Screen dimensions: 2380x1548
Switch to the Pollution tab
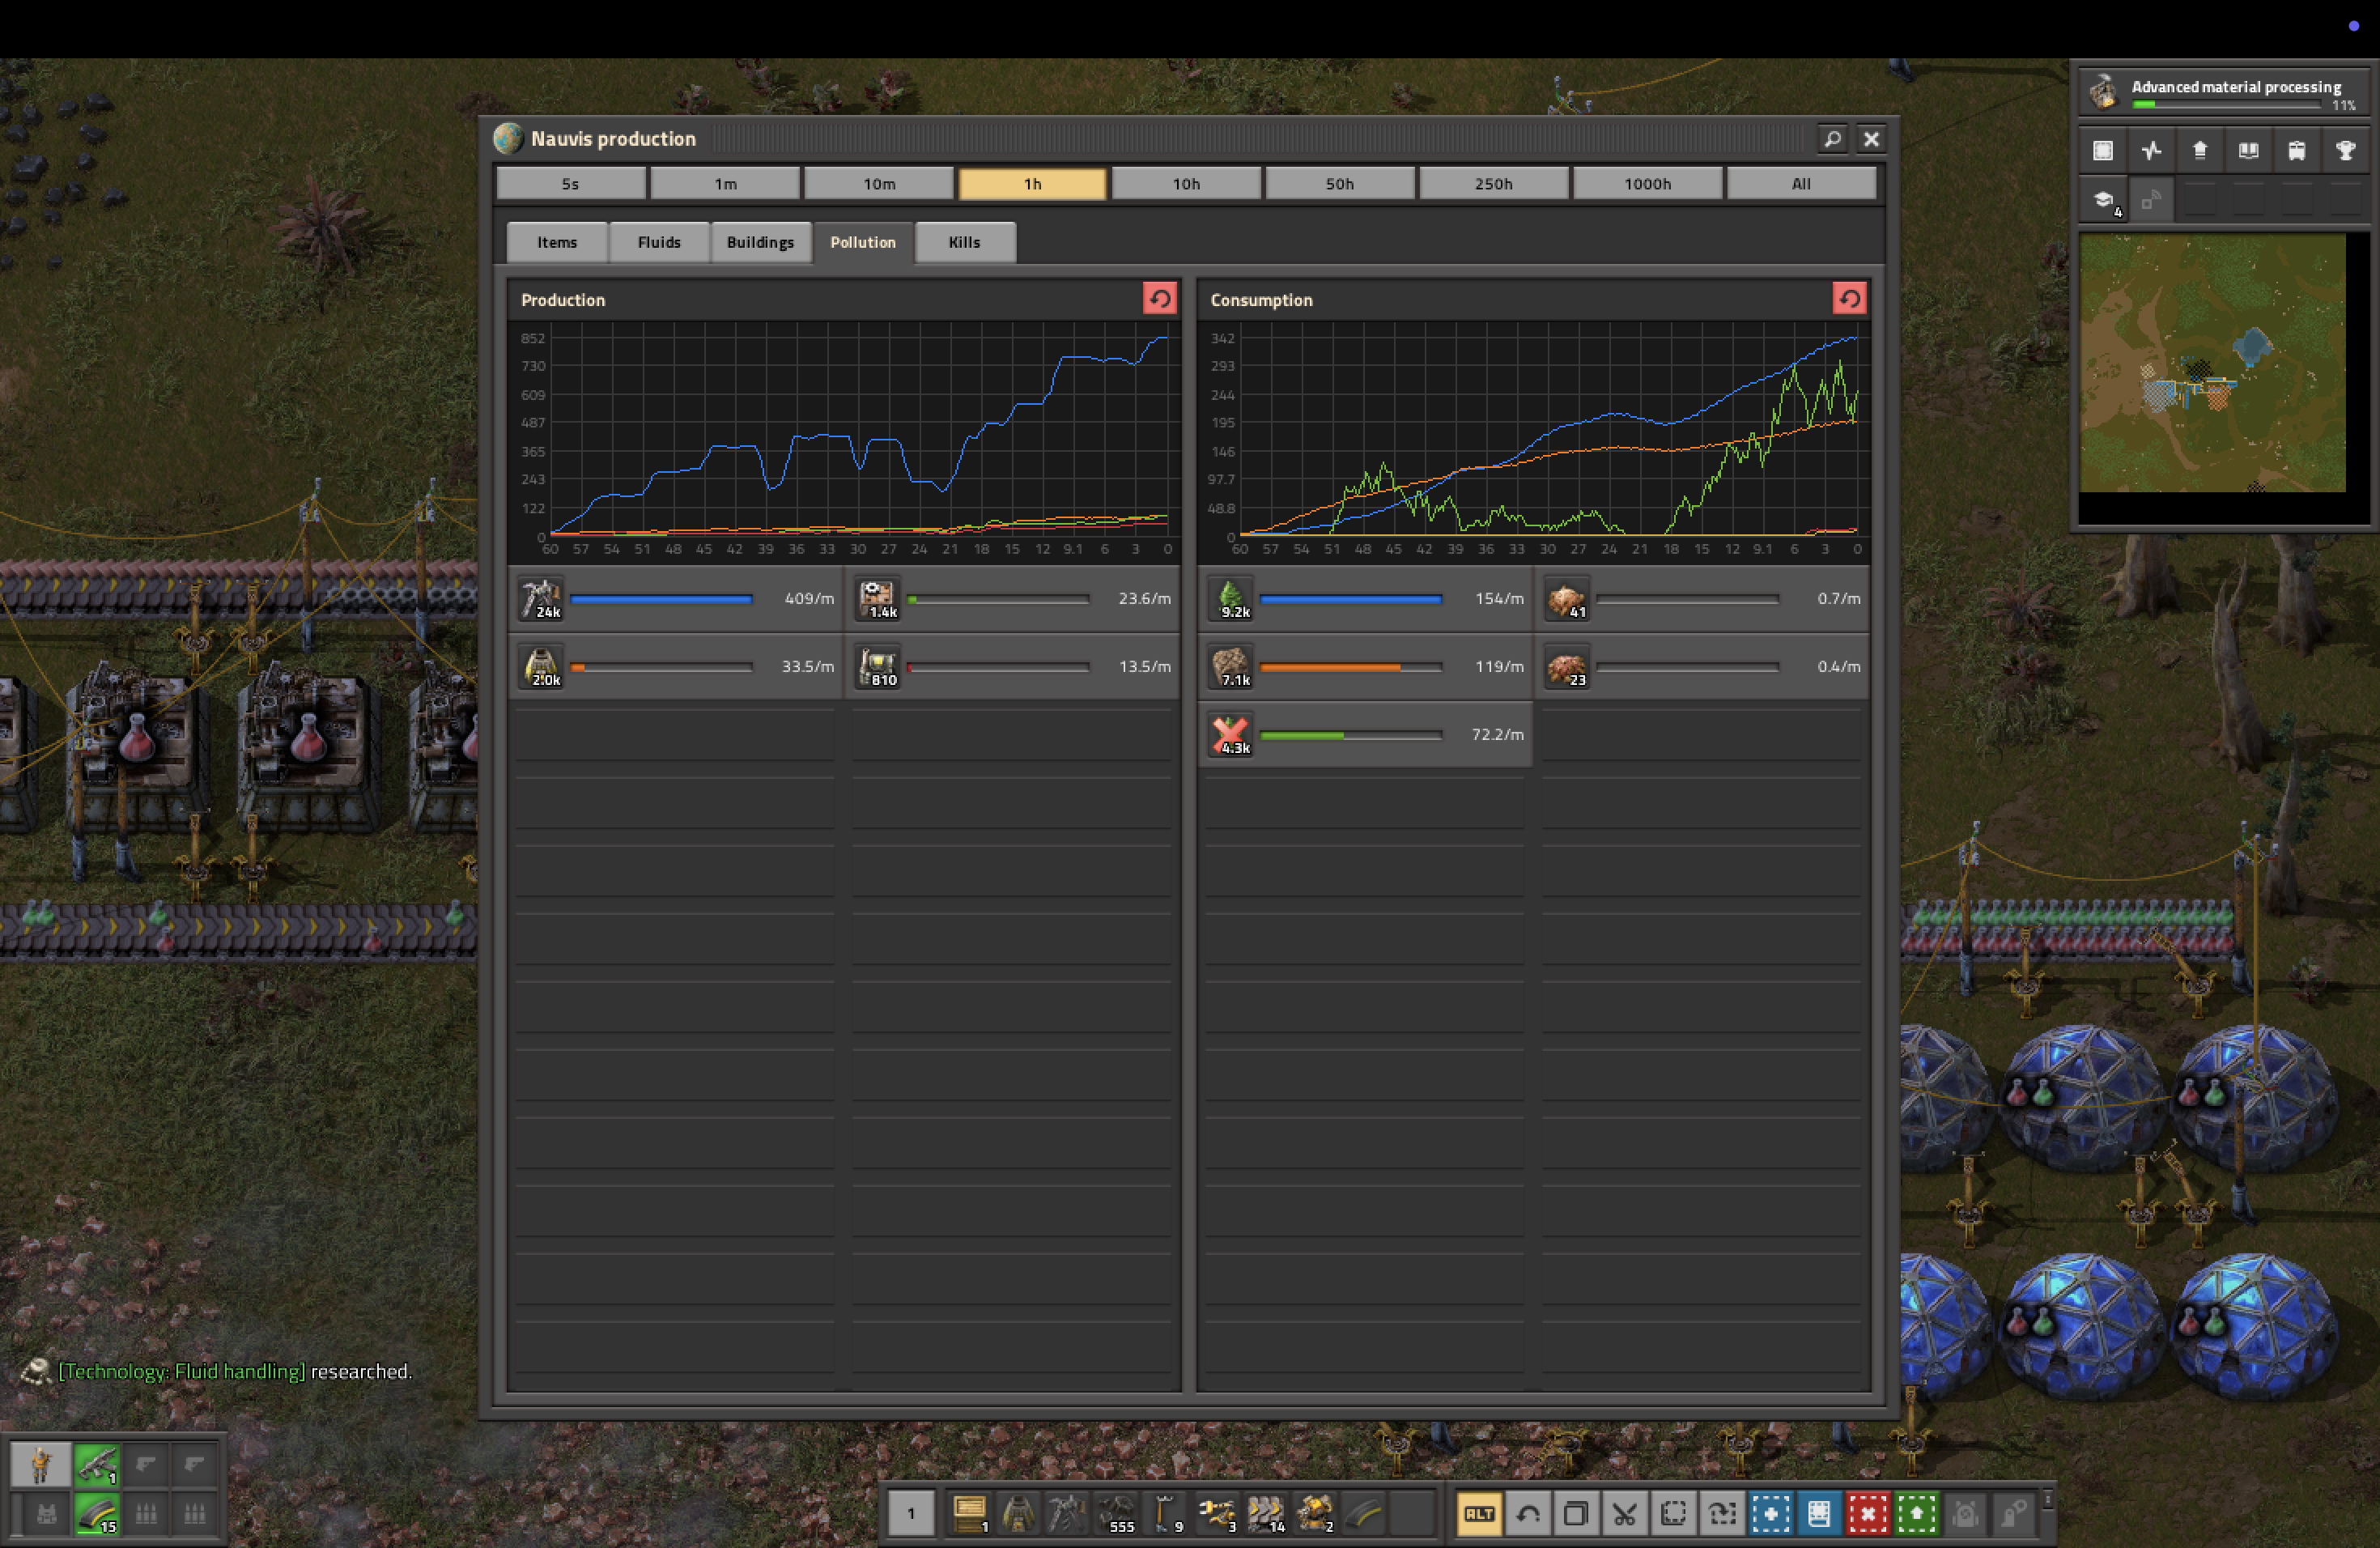click(x=863, y=243)
